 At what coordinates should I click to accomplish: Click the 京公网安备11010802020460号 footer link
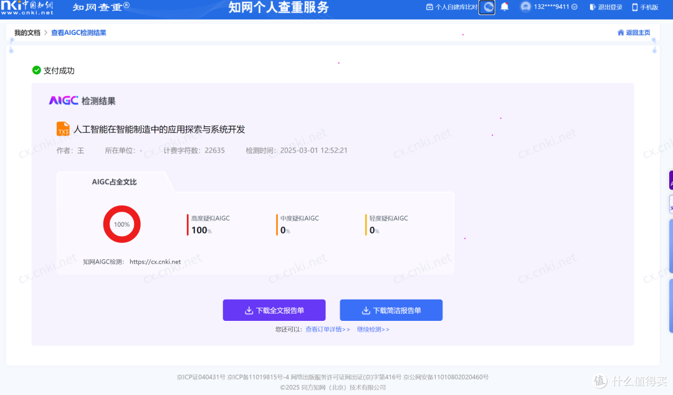click(x=446, y=377)
